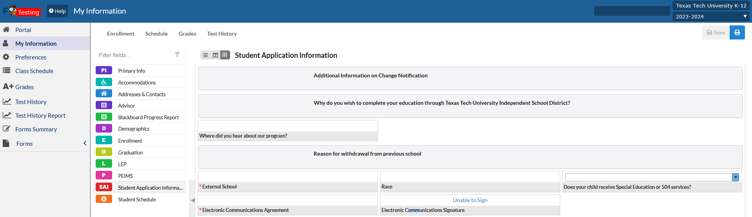This screenshot has width=752, height=217.
Task: Select the Graduation category
Action: tap(130, 152)
